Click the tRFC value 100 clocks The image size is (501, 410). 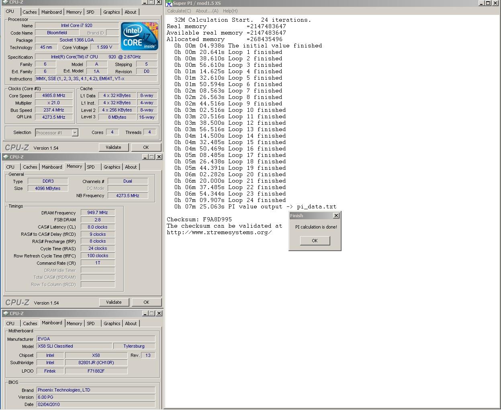(x=98, y=255)
